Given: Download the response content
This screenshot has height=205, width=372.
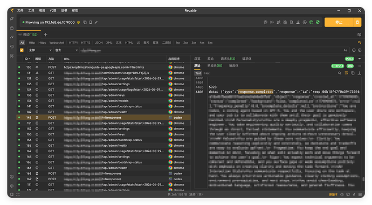Looking at the screenshot, I should pos(360,73).
